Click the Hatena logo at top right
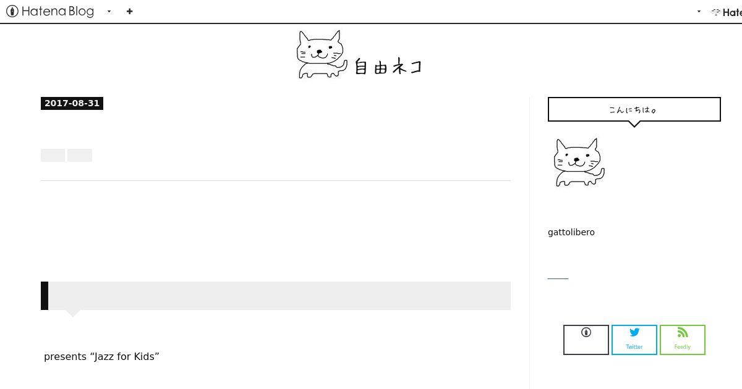 (x=727, y=12)
